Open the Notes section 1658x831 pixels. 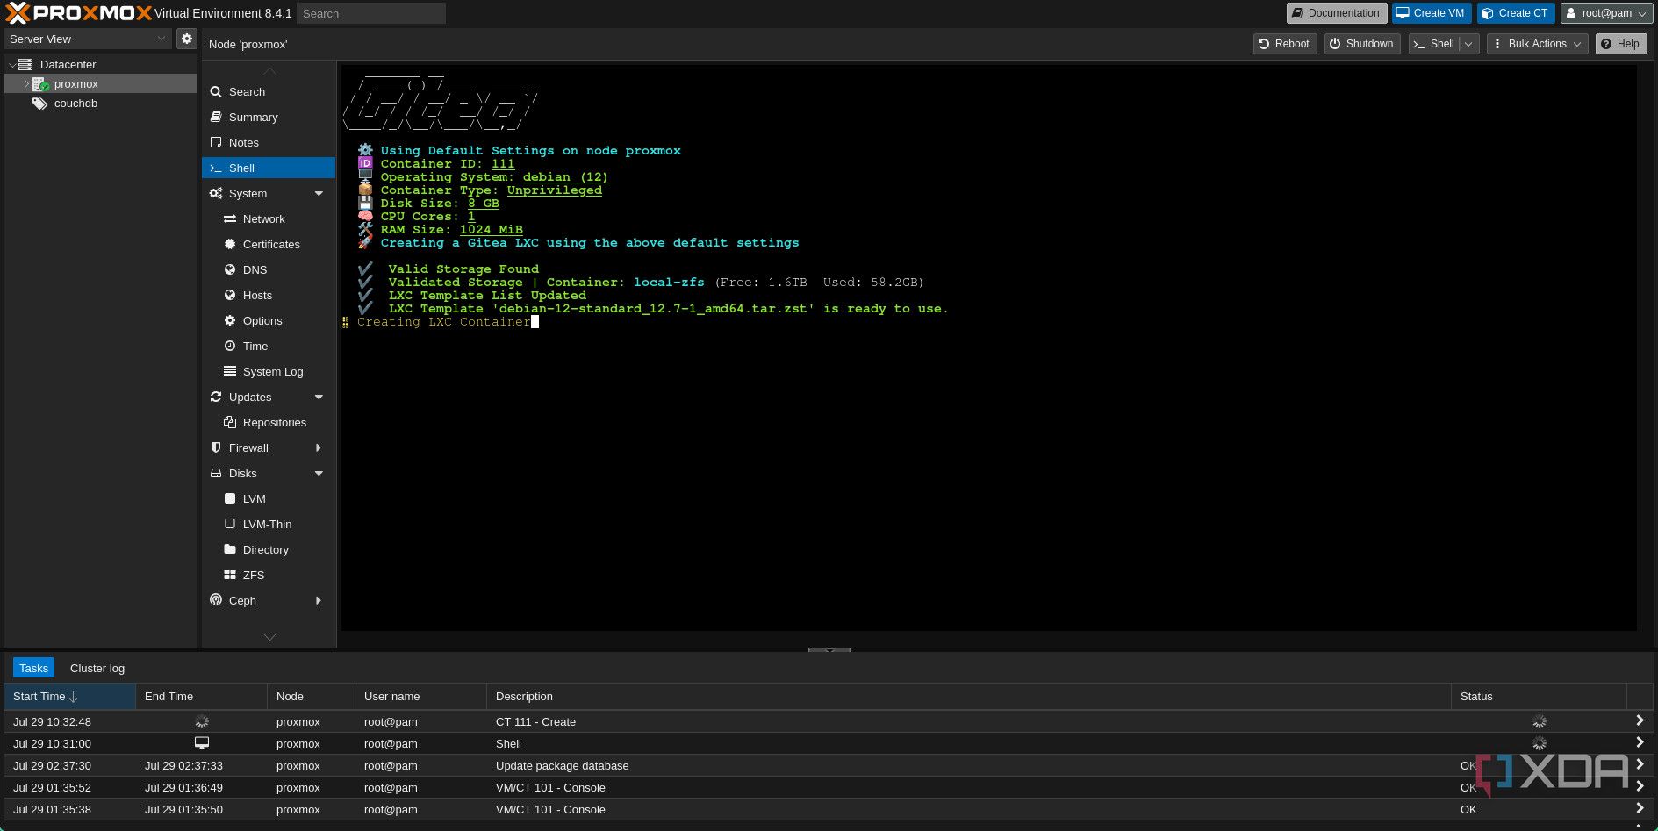269,142
